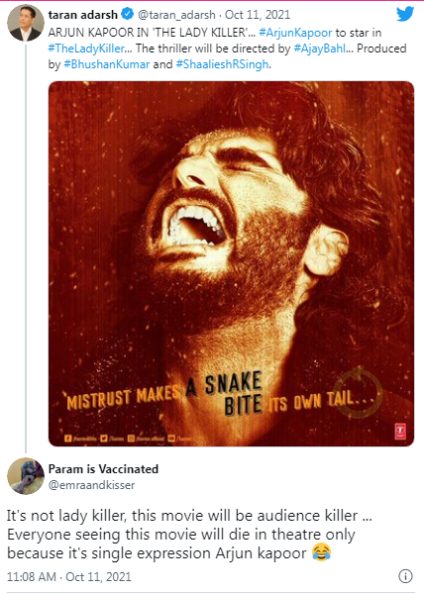424x594 pixels.
Task: Open the #ArjunKapoor hashtag link
Action: tap(295, 33)
